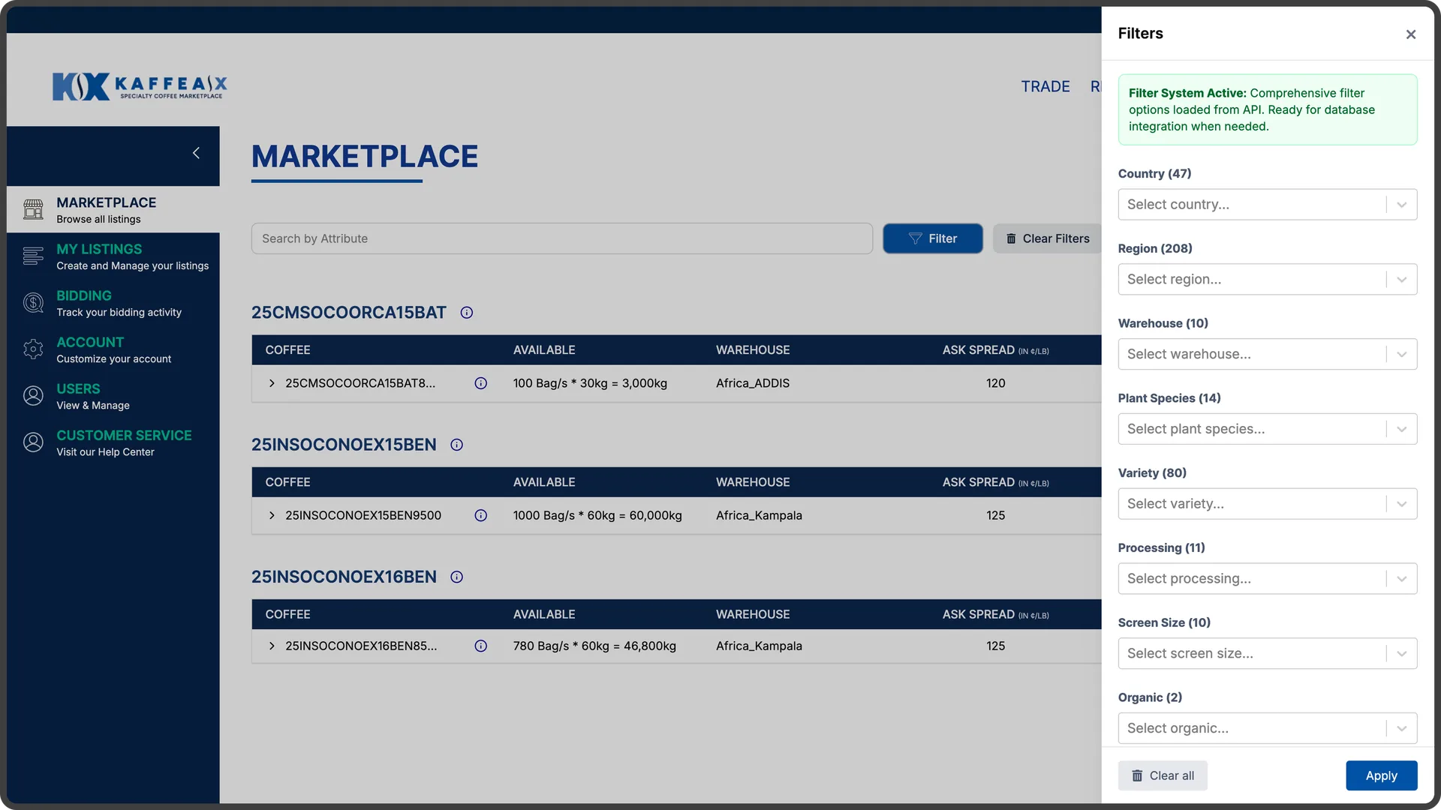Open the Select organic dropdown
Image resolution: width=1441 pixels, height=810 pixels.
[x=1267, y=727]
